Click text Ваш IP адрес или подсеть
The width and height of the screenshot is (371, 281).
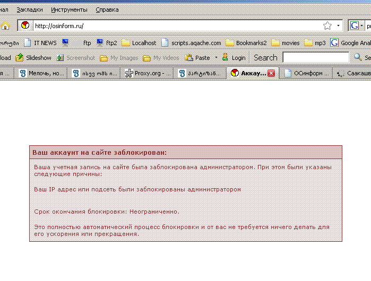point(75,189)
